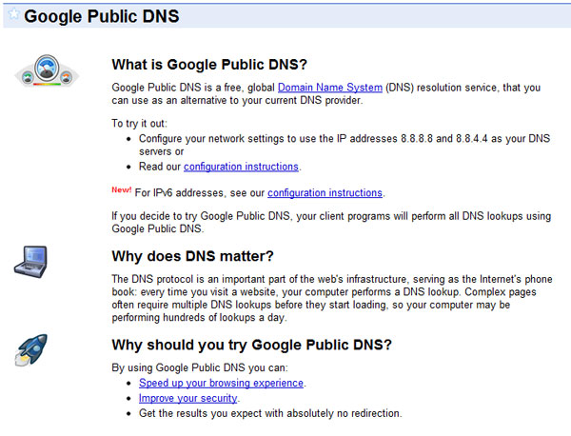The image size is (571, 436).
Task: Click the IP address 8.8.4.4 text
Action: pyautogui.click(x=472, y=138)
